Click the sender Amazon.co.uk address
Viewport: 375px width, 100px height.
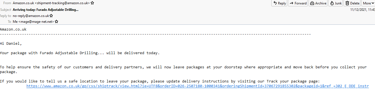(51, 3)
